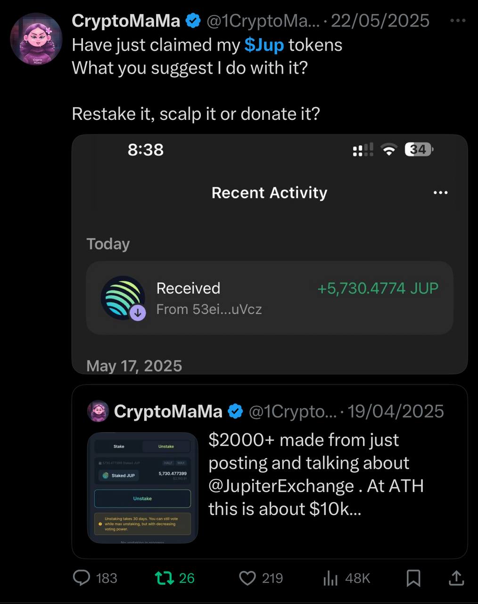Open the Received JUP transaction row
Screen dimensions: 478x604
[270, 298]
